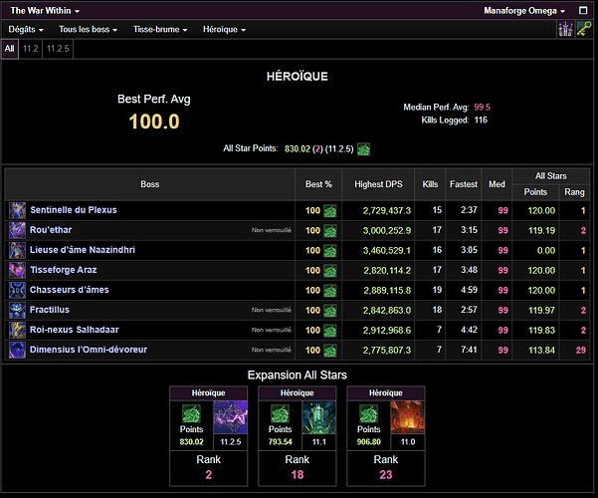Switch to the 11.2.5 patch tab

[x=59, y=48]
